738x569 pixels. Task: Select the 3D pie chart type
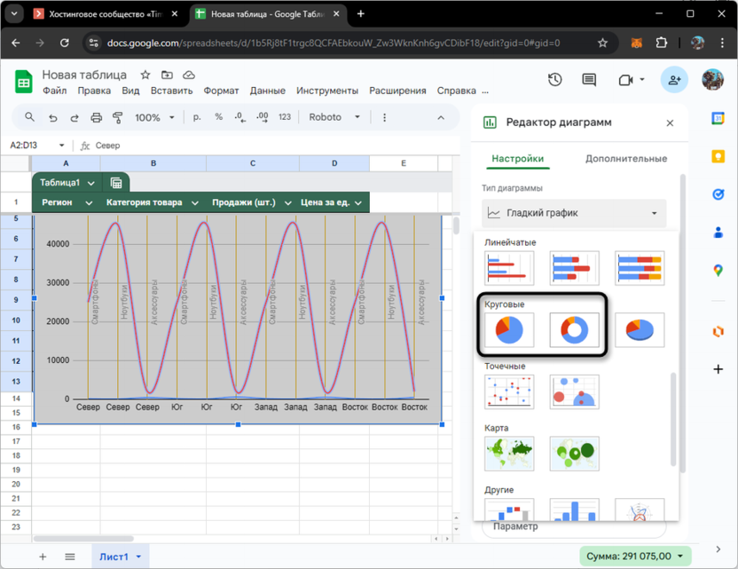click(x=640, y=330)
